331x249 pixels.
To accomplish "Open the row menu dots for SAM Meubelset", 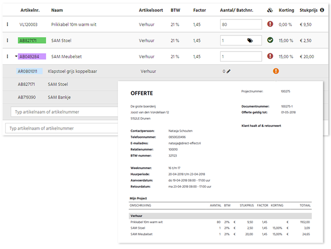I will coord(7,56).
